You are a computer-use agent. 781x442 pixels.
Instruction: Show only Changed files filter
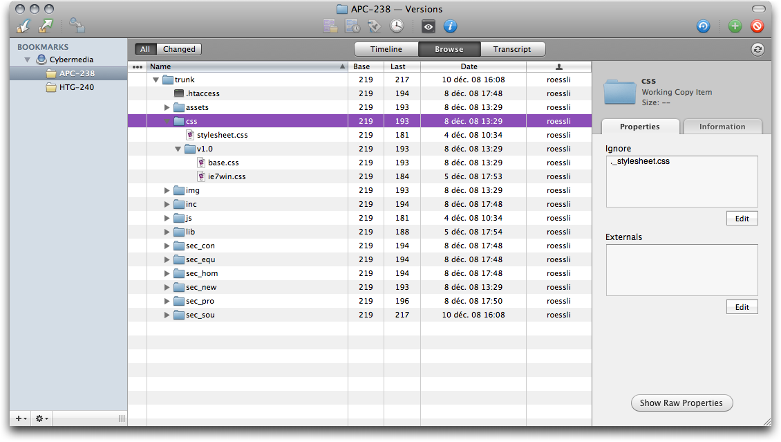(179, 49)
